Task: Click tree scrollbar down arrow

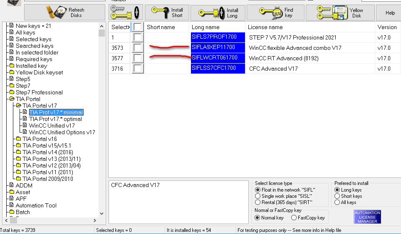Action: pos(101,214)
